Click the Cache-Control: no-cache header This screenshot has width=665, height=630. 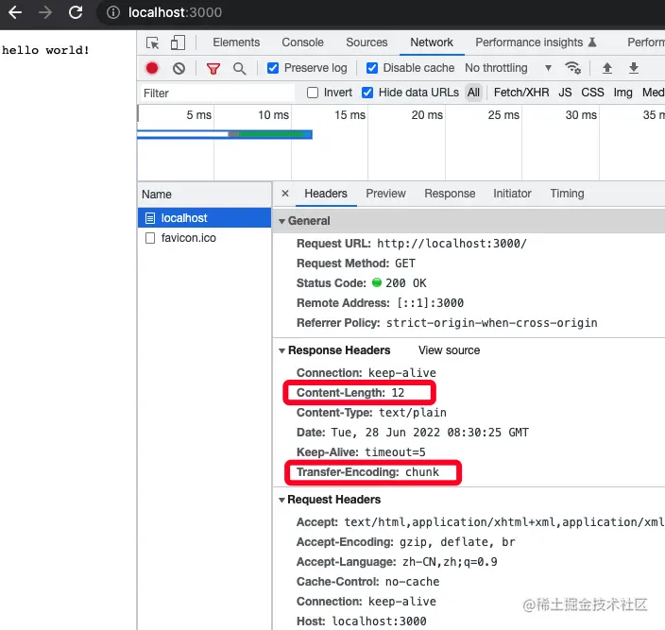click(x=367, y=581)
